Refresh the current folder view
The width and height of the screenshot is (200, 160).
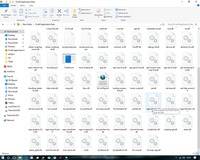pos(164,24)
